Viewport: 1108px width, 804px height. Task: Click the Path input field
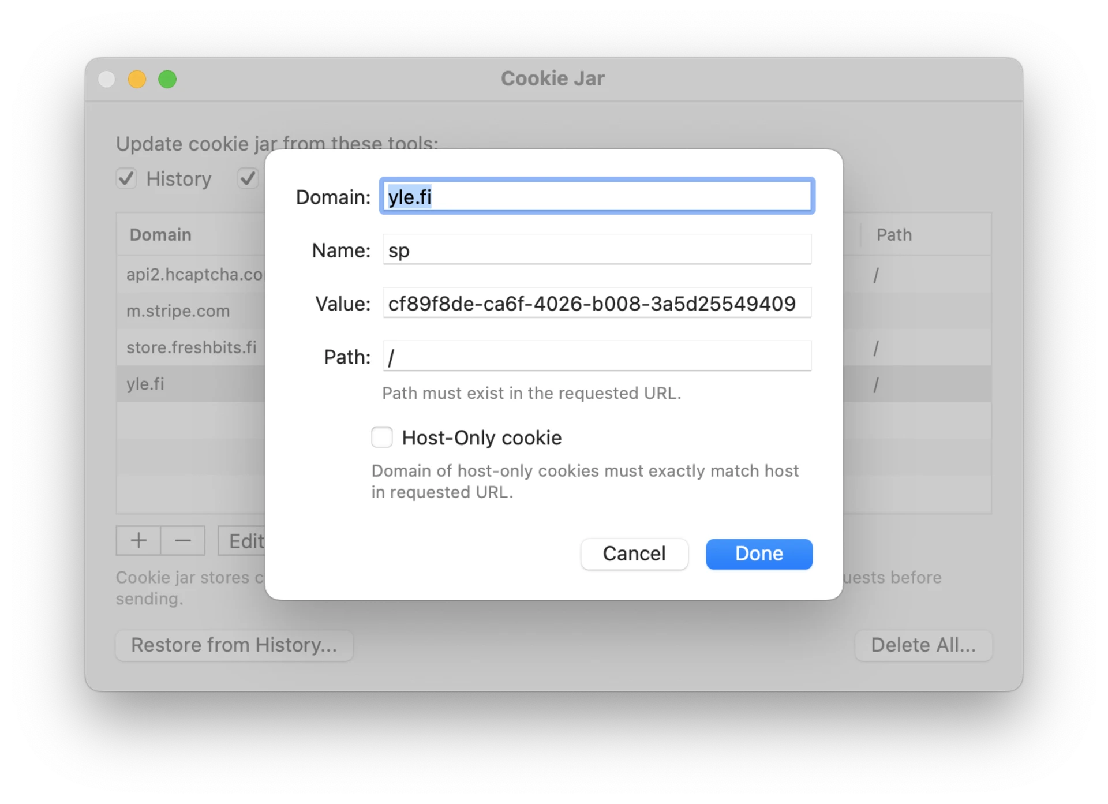coord(597,356)
